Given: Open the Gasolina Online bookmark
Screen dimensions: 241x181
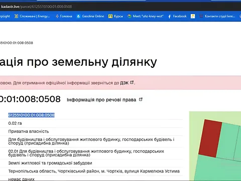Looking at the screenshot, I should [x=90, y=16].
